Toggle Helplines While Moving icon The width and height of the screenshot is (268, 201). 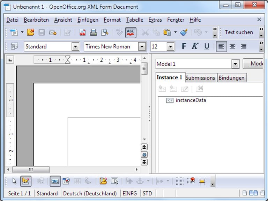(x=202, y=181)
